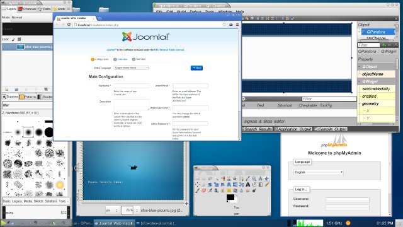Click the phpMyAdmin Username field
The width and height of the screenshot is (403, 227).
347,199
